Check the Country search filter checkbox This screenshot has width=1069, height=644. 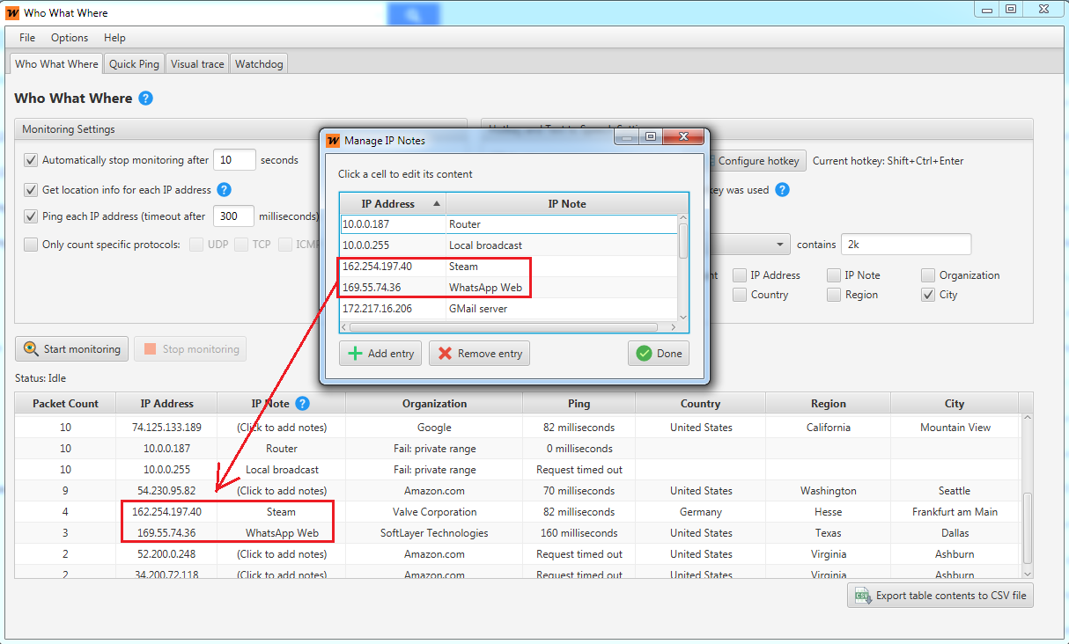coord(740,295)
